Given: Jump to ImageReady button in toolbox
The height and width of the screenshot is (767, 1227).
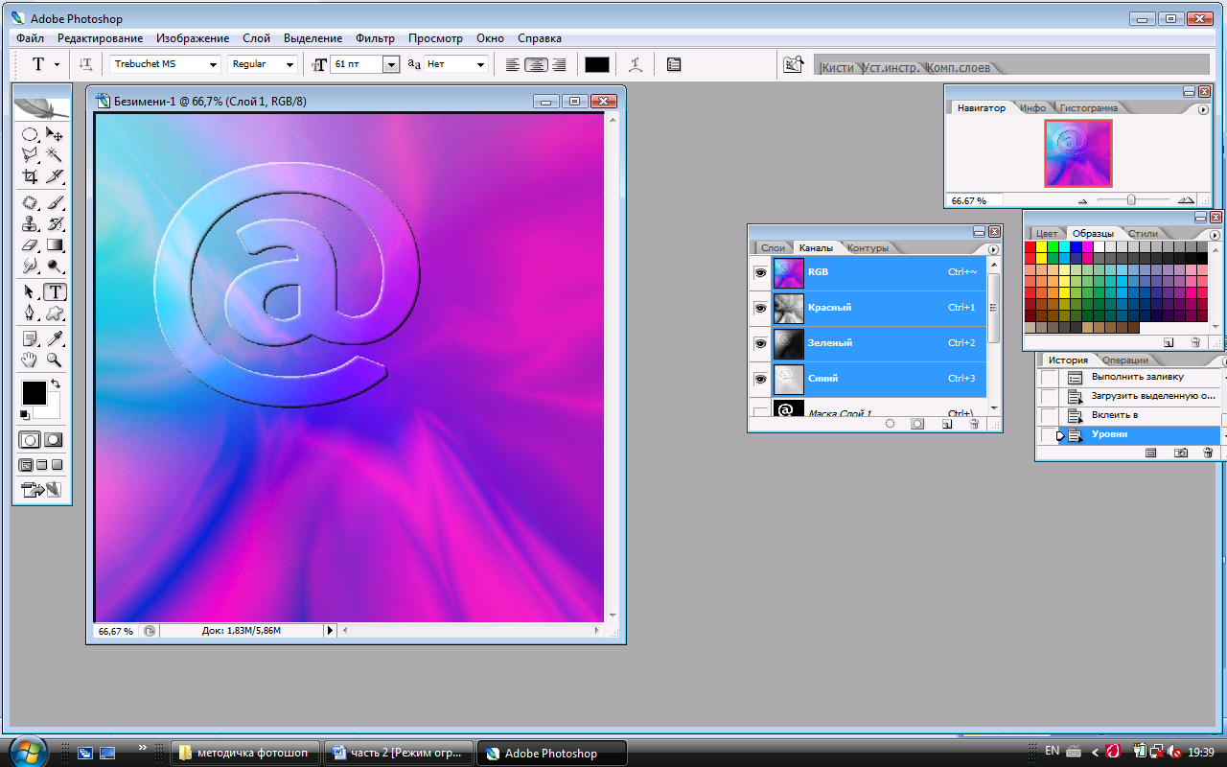Looking at the screenshot, I should [x=41, y=490].
